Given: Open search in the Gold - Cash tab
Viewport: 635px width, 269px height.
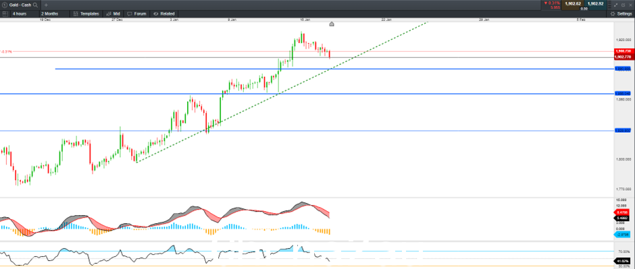Looking at the screenshot, I should (x=35, y=5).
